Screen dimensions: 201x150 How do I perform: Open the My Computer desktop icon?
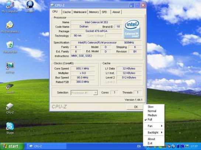pos(10,7)
